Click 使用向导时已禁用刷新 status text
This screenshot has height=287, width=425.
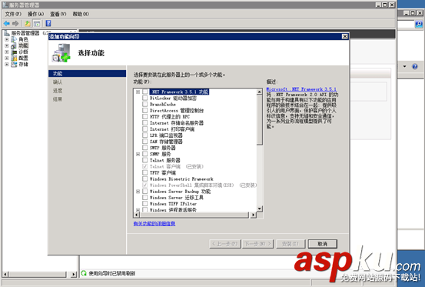click(x=112, y=273)
